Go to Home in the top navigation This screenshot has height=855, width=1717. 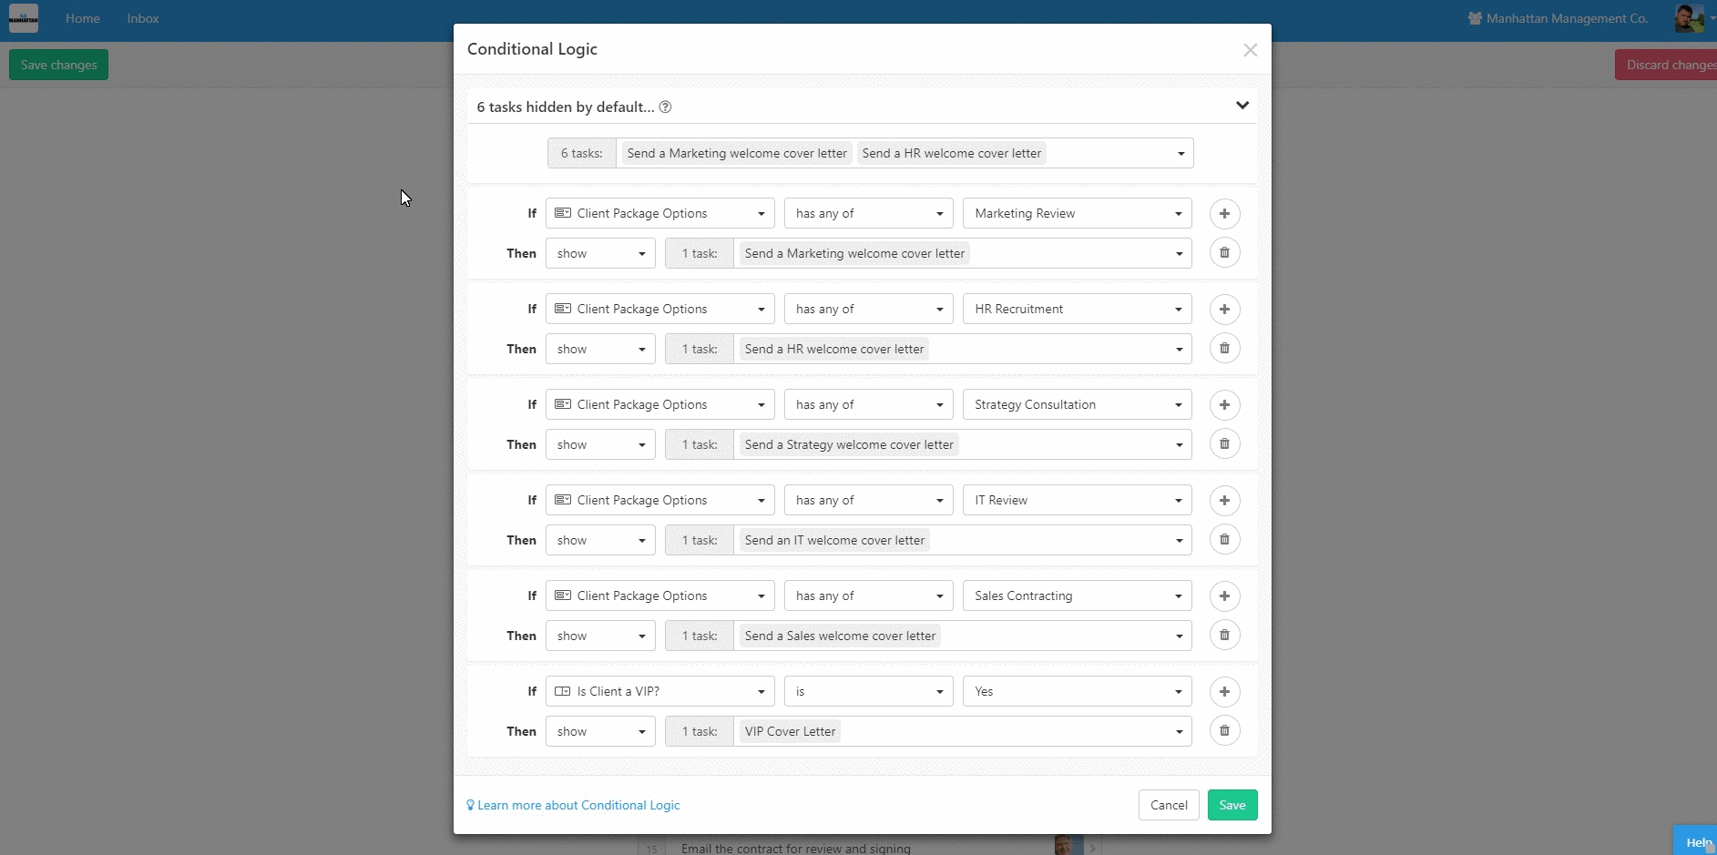83,18
